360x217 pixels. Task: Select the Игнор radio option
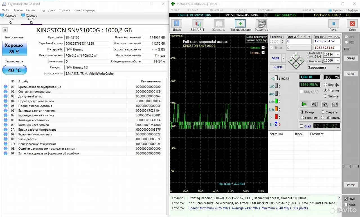click(x=302, y=112)
